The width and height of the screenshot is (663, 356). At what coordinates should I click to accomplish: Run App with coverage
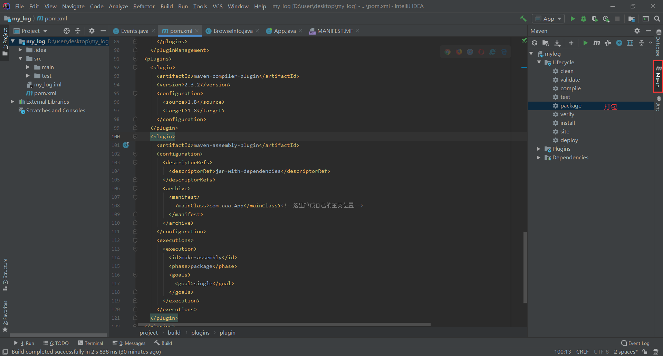coord(595,19)
